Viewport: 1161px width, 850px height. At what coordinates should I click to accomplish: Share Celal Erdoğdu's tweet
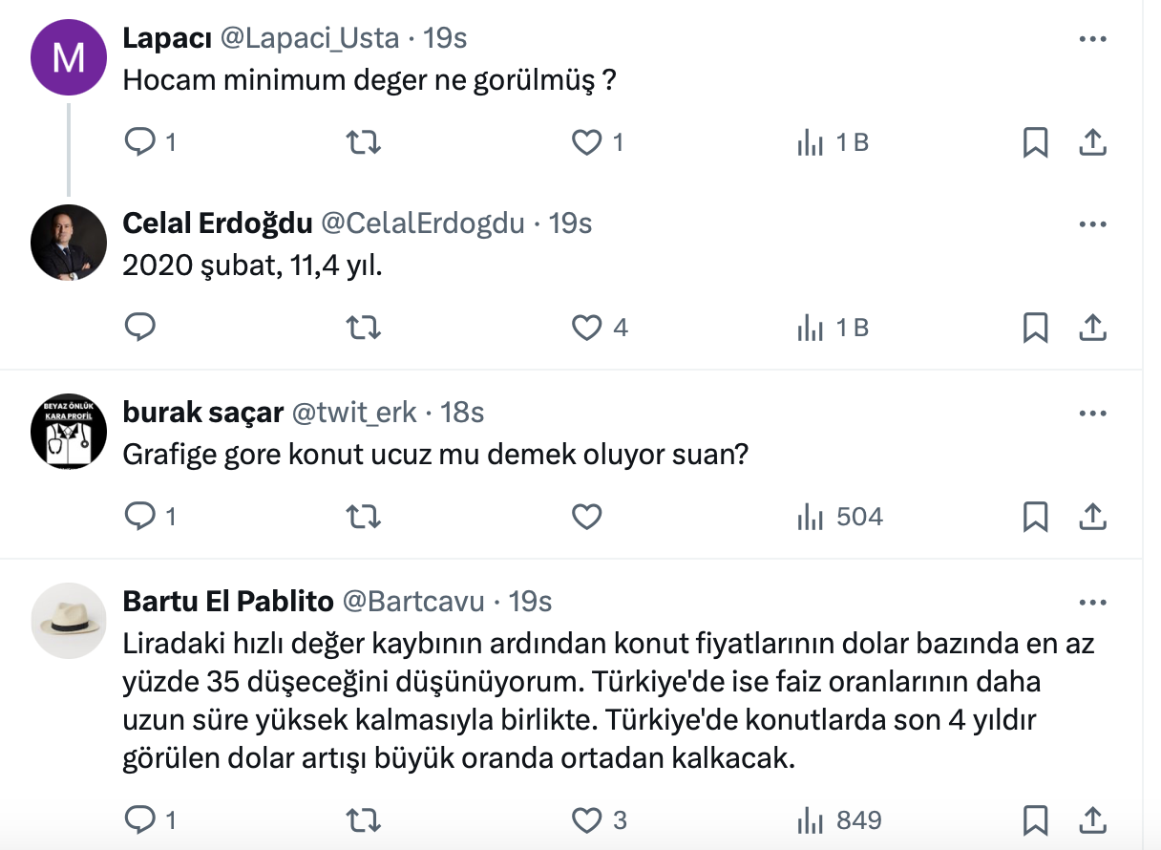coord(1091,329)
